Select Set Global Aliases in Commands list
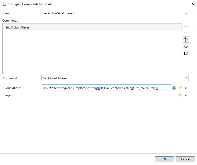The height and width of the screenshot is (165, 197). pos(92,27)
